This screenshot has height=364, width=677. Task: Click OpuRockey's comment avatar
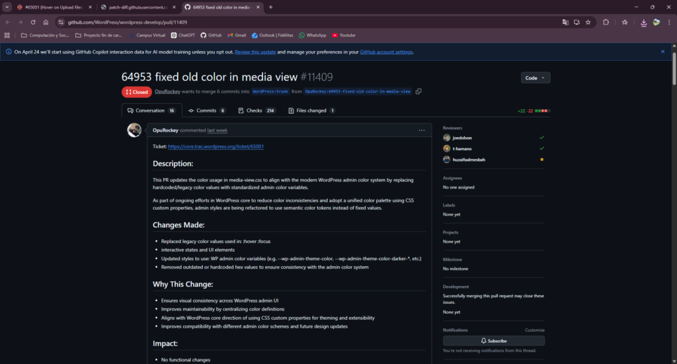(x=134, y=130)
